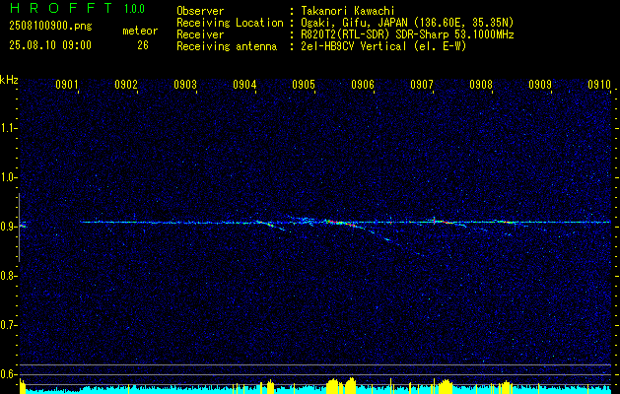
Task: Click the 0905 time marker
Action: tap(304, 84)
